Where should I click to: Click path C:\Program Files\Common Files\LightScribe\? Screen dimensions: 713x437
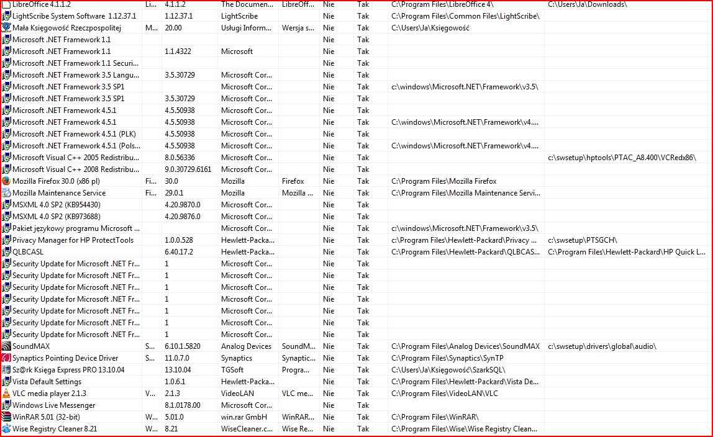tap(465, 16)
